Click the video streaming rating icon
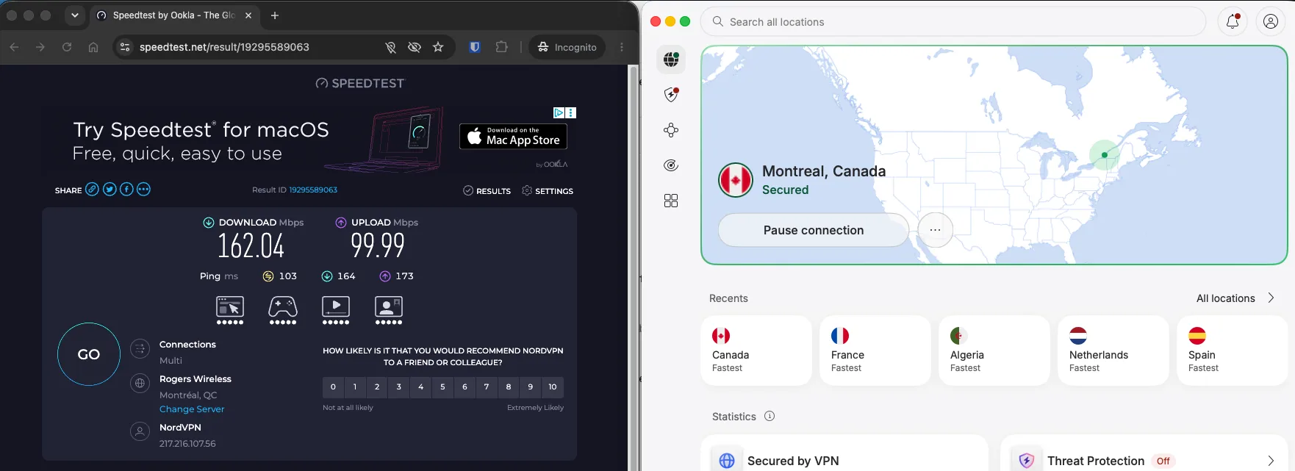Image resolution: width=1295 pixels, height=471 pixels. [x=336, y=309]
